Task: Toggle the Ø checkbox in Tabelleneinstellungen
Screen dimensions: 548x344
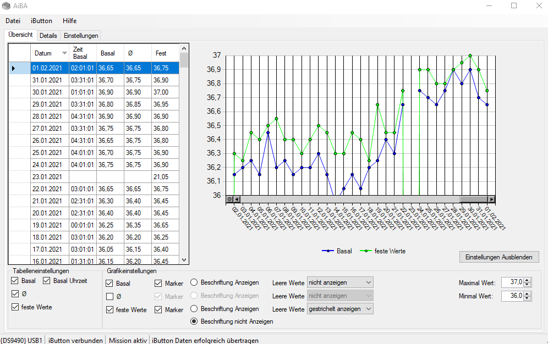Action: tap(15, 294)
